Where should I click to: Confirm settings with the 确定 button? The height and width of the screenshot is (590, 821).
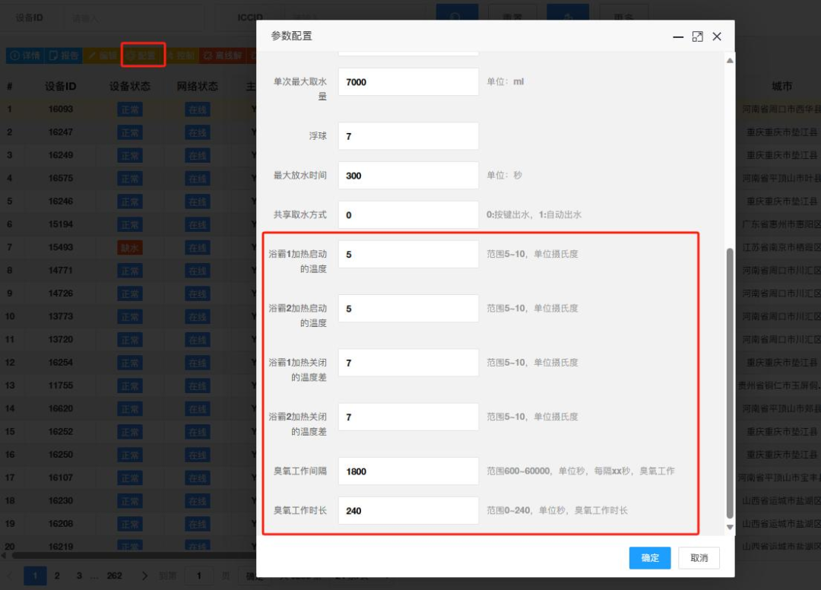coord(650,558)
